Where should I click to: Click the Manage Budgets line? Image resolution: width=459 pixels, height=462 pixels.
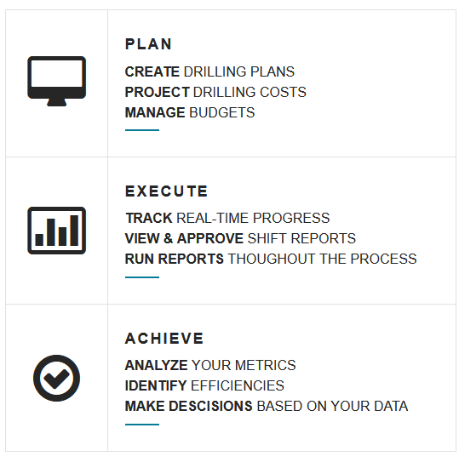[190, 112]
